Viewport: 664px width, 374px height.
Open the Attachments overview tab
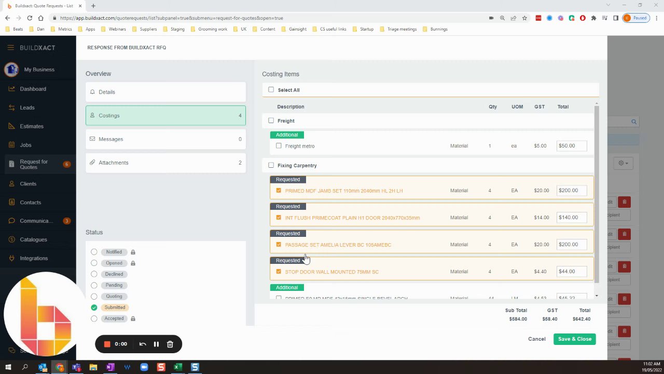[165, 163]
